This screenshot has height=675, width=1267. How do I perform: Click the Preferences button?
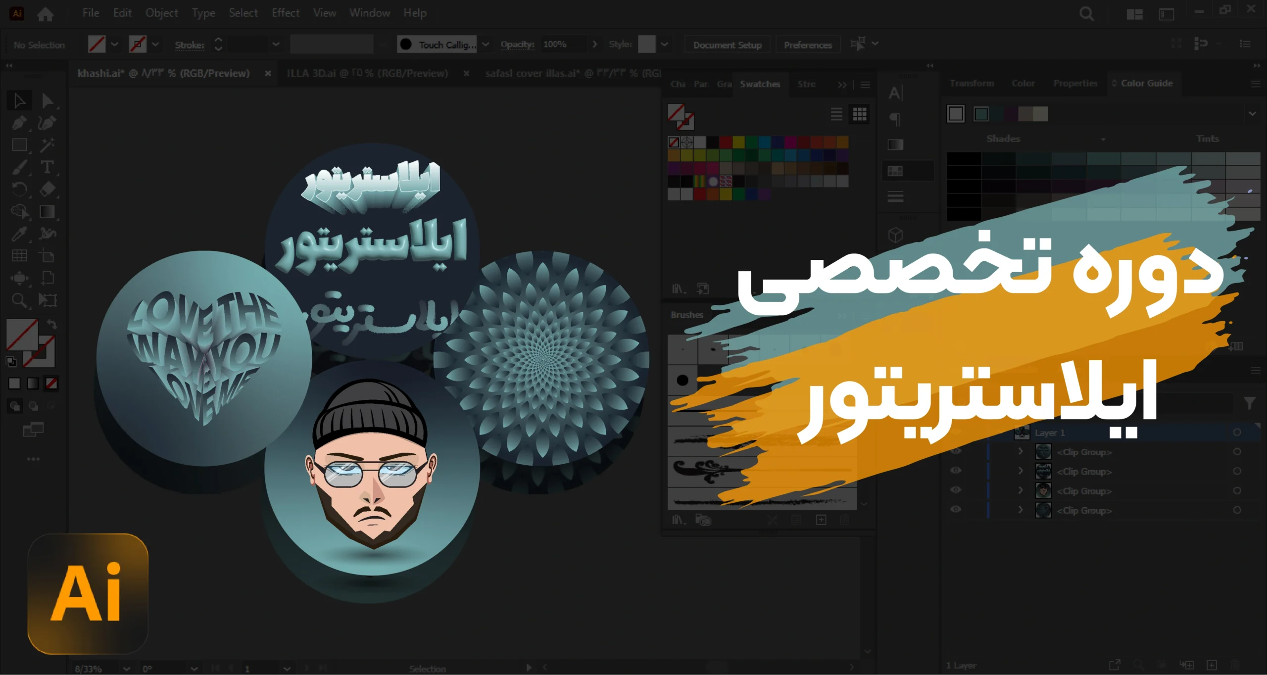pyautogui.click(x=808, y=45)
